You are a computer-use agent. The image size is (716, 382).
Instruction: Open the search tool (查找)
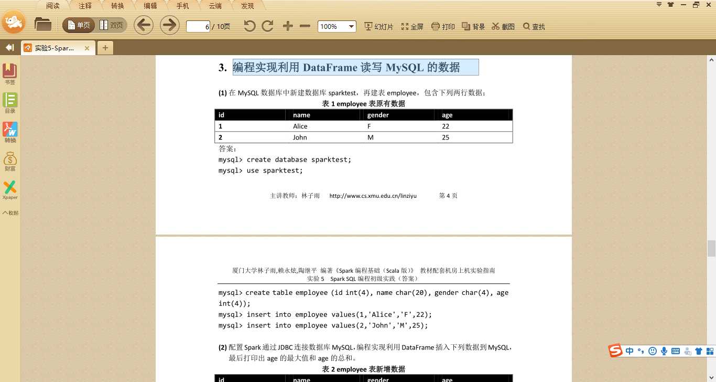coord(534,26)
